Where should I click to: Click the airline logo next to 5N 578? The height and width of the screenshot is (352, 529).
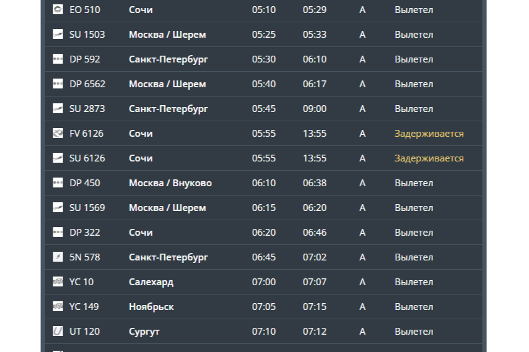tap(58, 257)
